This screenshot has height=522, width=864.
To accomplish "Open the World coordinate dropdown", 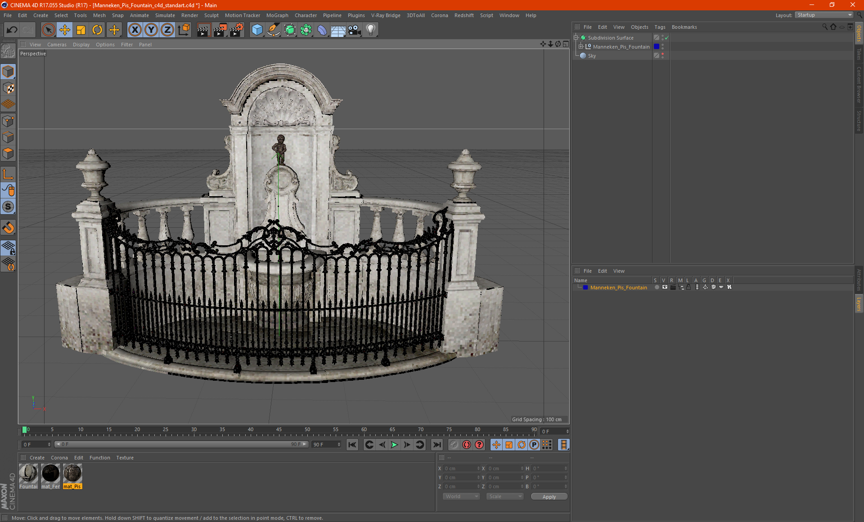I will [461, 496].
